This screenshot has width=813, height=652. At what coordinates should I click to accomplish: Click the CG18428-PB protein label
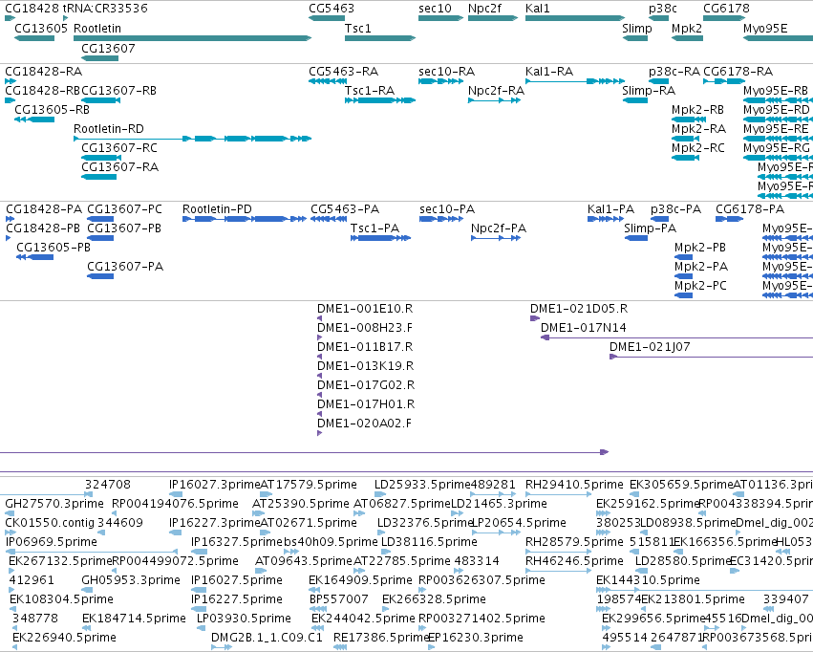click(x=43, y=228)
